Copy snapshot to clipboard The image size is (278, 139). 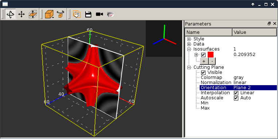pos(77,14)
